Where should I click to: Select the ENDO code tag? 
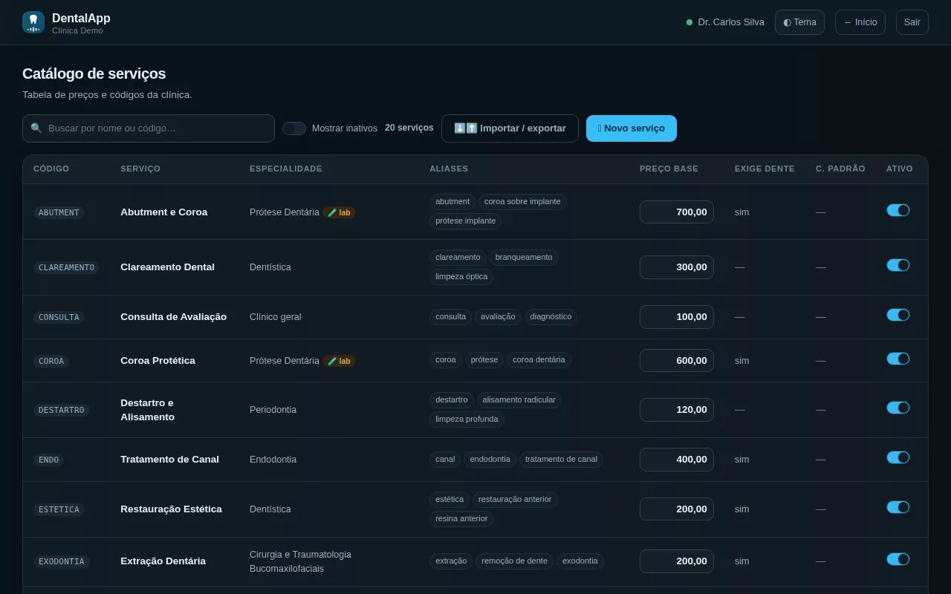point(48,460)
